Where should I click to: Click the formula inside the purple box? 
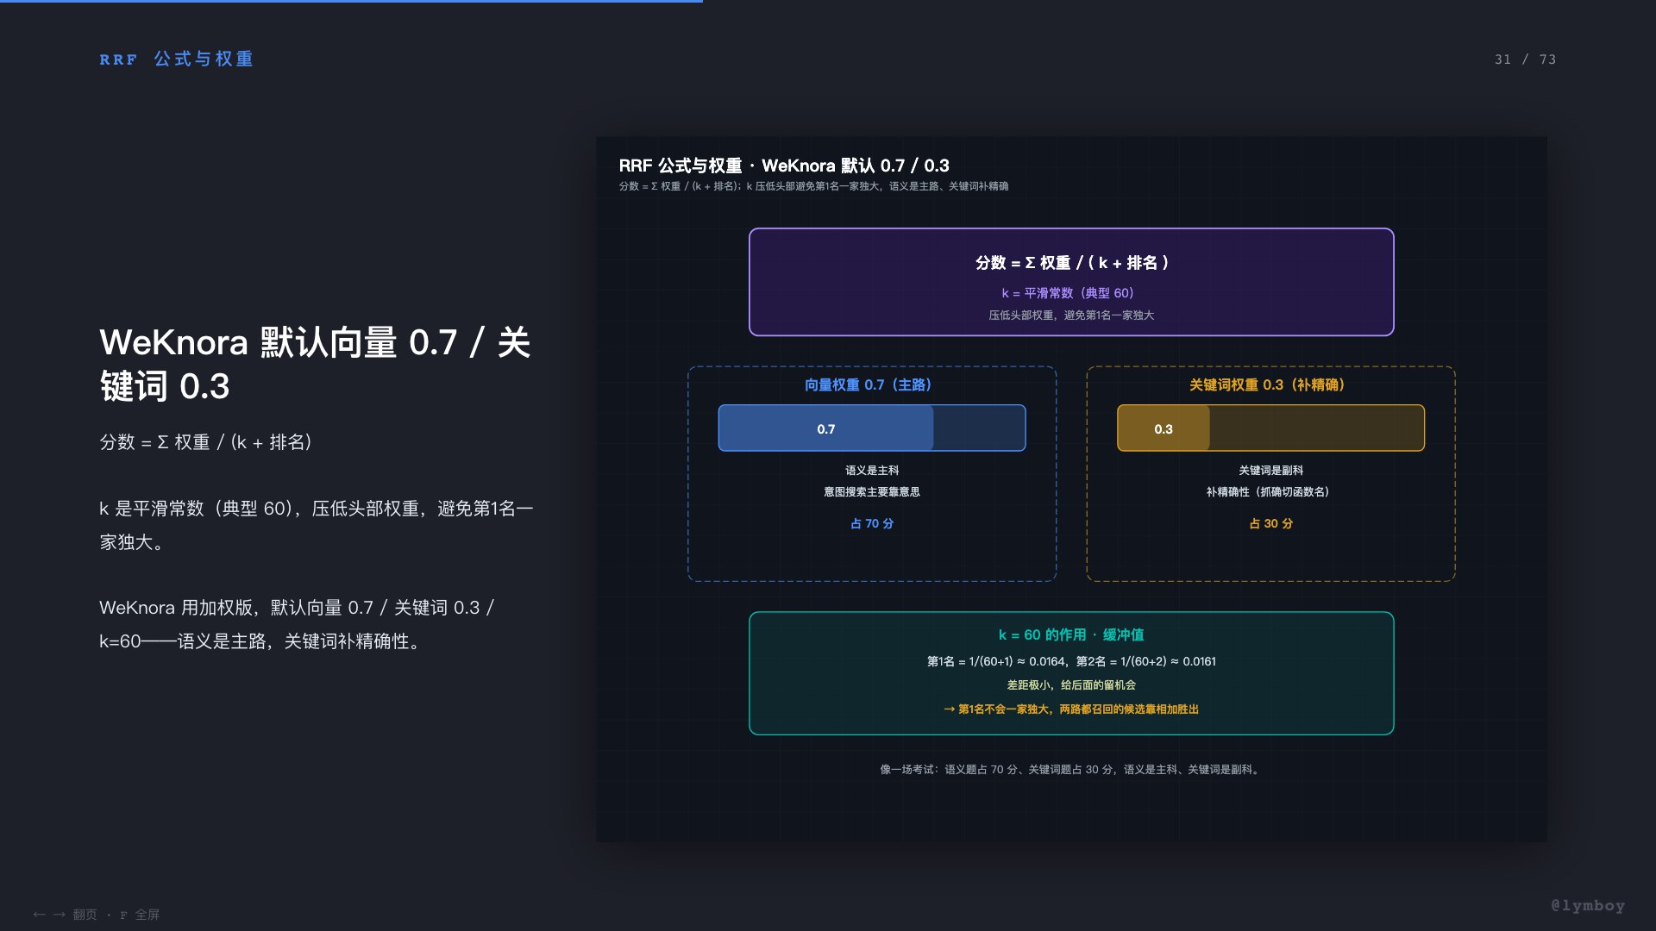click(1071, 263)
